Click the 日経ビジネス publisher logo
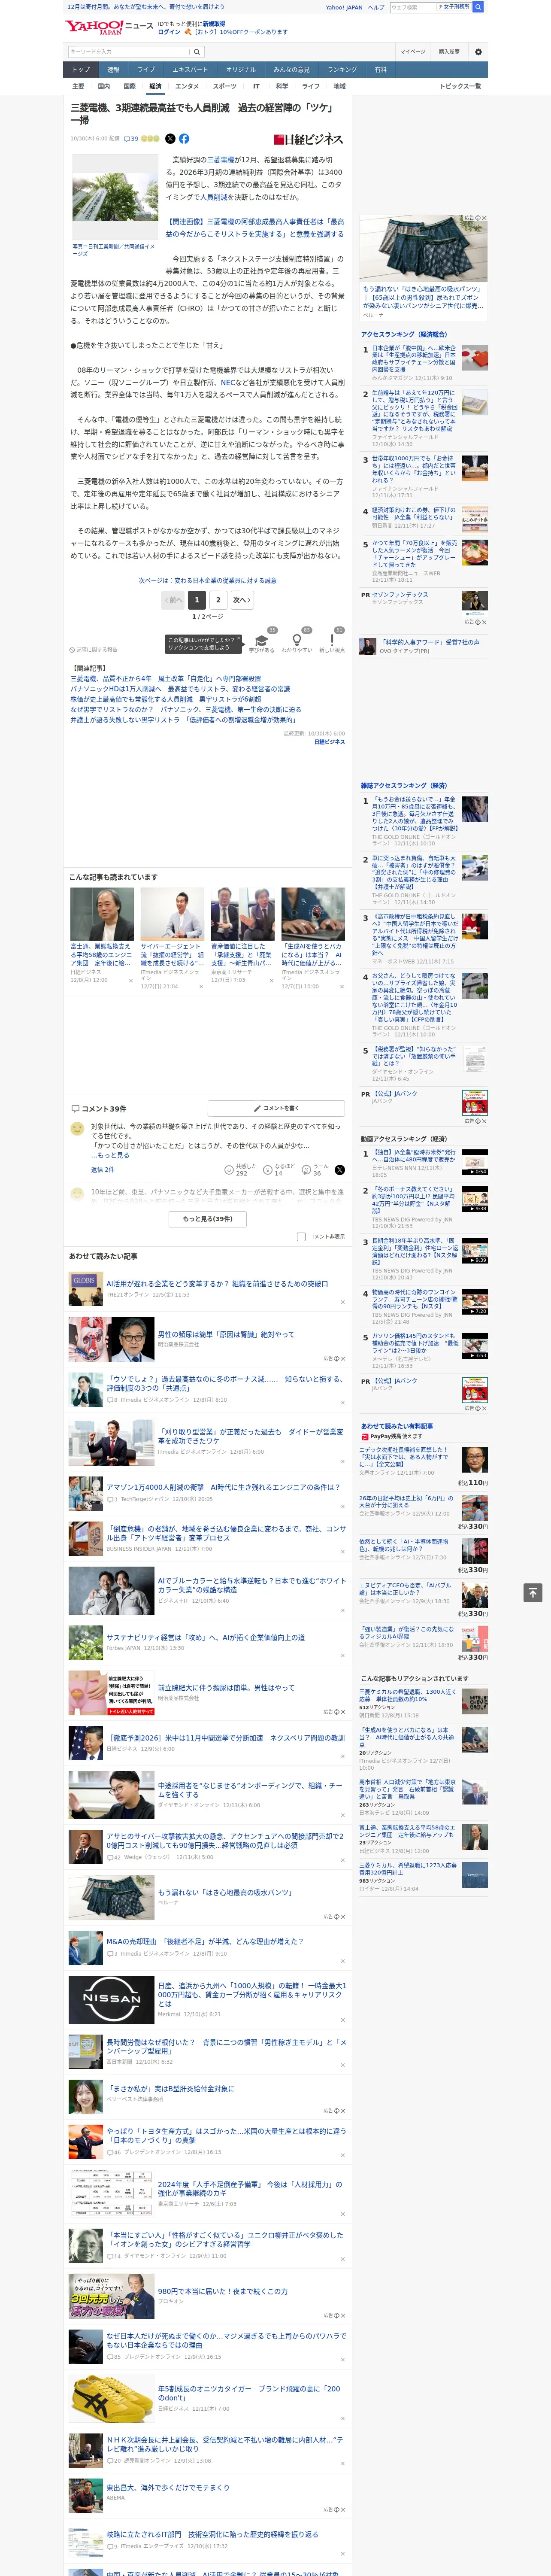 click(x=309, y=139)
